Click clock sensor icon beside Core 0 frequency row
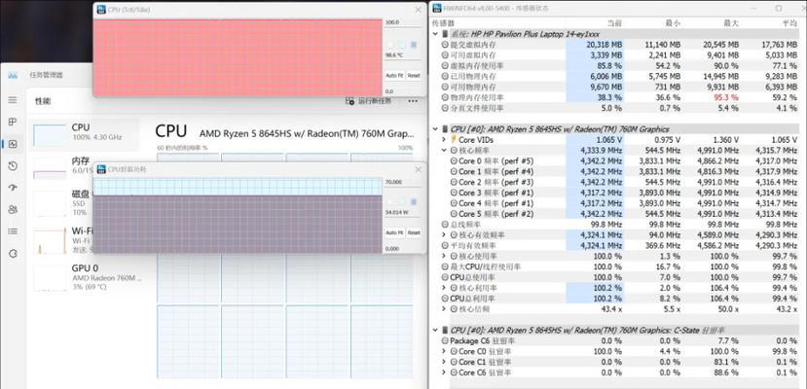The width and height of the screenshot is (807, 389). (x=454, y=160)
